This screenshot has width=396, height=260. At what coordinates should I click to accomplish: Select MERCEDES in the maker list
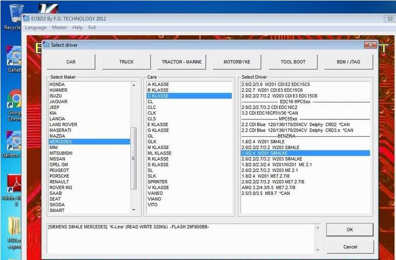click(89, 142)
